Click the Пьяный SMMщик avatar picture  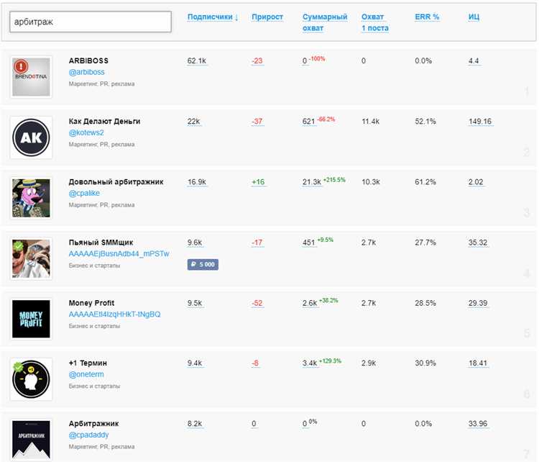coord(32,258)
